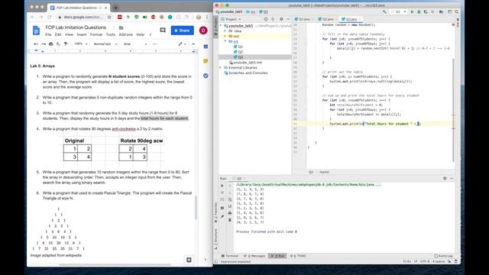
Task: Collapse the src folder in project tree
Action: [x=225, y=41]
